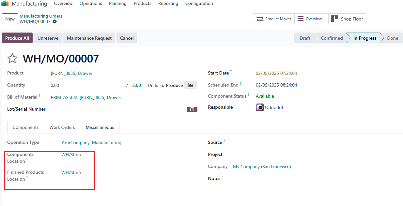
Task: Mark order as favorite with star icon
Action: 12,59
